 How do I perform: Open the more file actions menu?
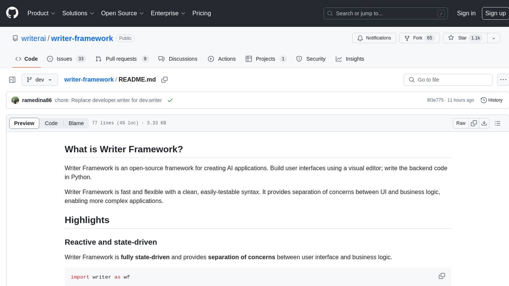(x=503, y=80)
